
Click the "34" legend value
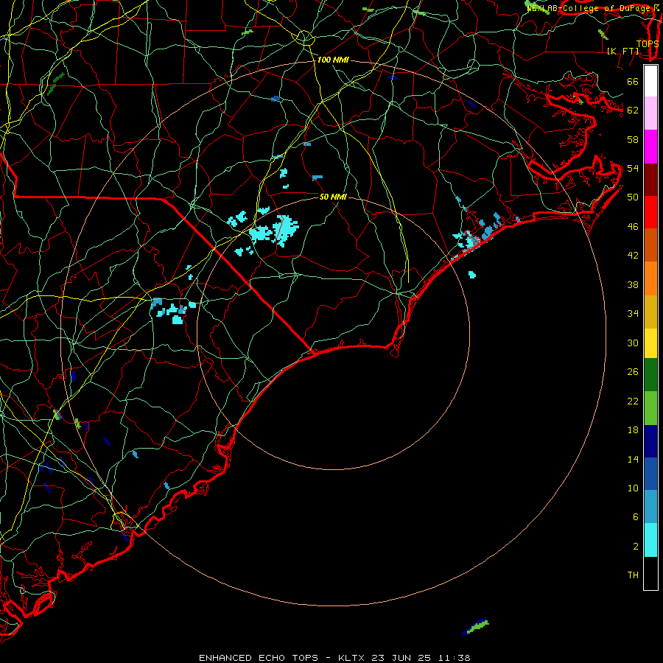633,313
